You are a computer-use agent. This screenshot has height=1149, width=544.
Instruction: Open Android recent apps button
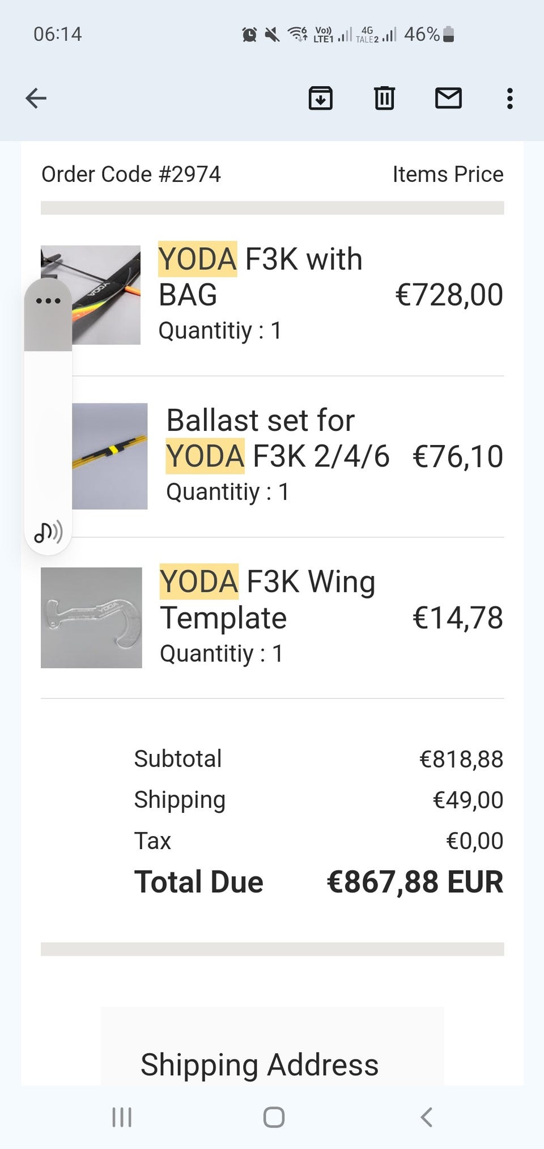[122, 1117]
